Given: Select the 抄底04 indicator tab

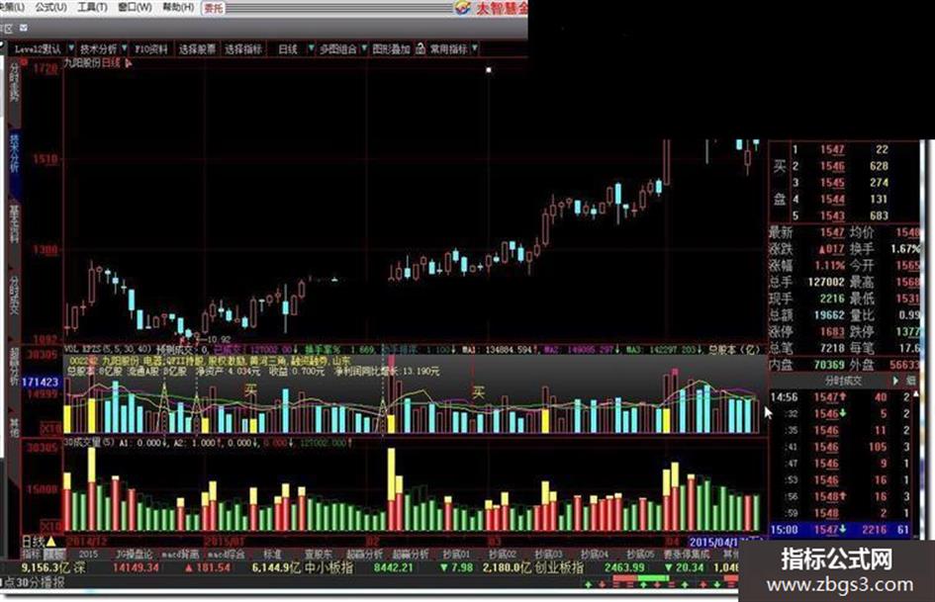Looking at the screenshot, I should 595,555.
